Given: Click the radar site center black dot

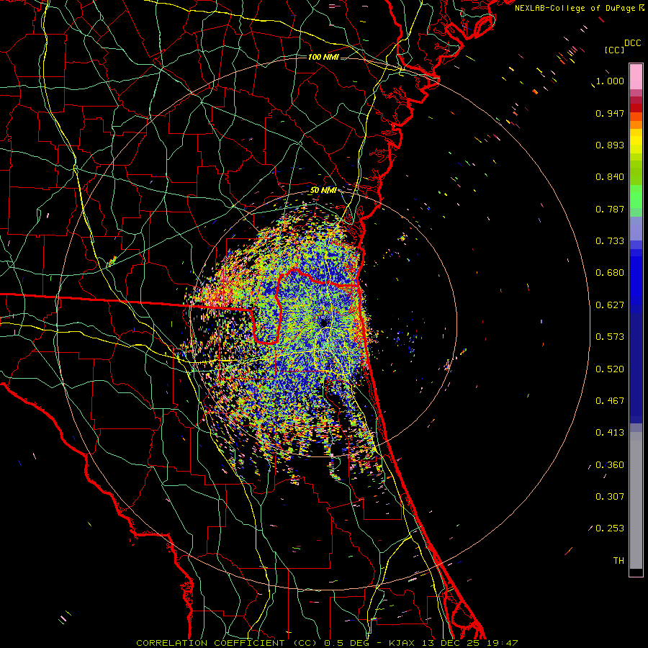Looking at the screenshot, I should 324,323.
